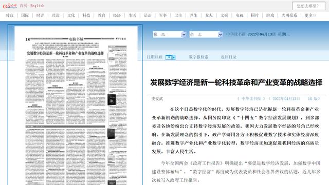Open the 时政 navigation item

[x=10, y=15]
